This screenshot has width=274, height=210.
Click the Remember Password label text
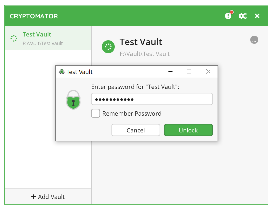(x=132, y=114)
